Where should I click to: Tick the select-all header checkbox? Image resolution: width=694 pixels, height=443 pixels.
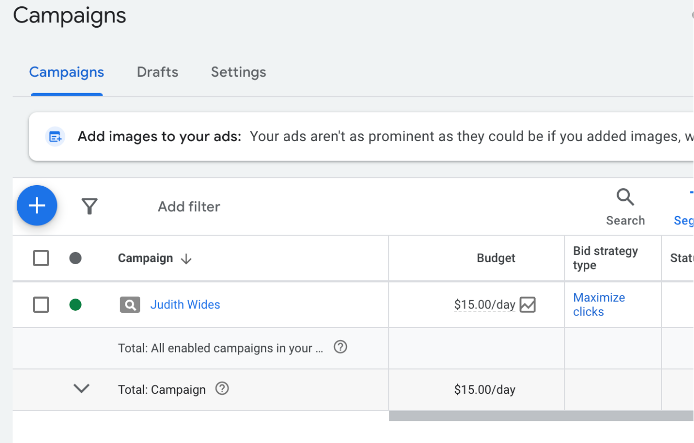pos(41,258)
